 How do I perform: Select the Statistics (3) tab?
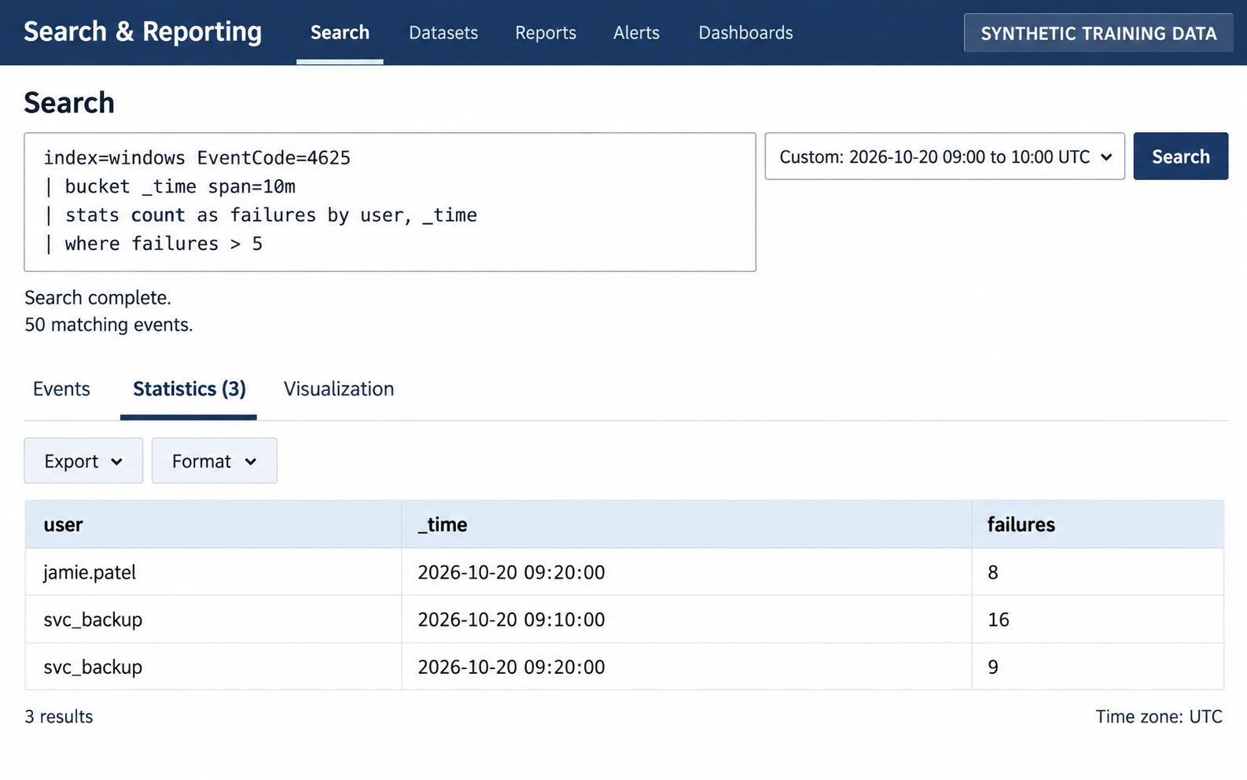point(189,389)
